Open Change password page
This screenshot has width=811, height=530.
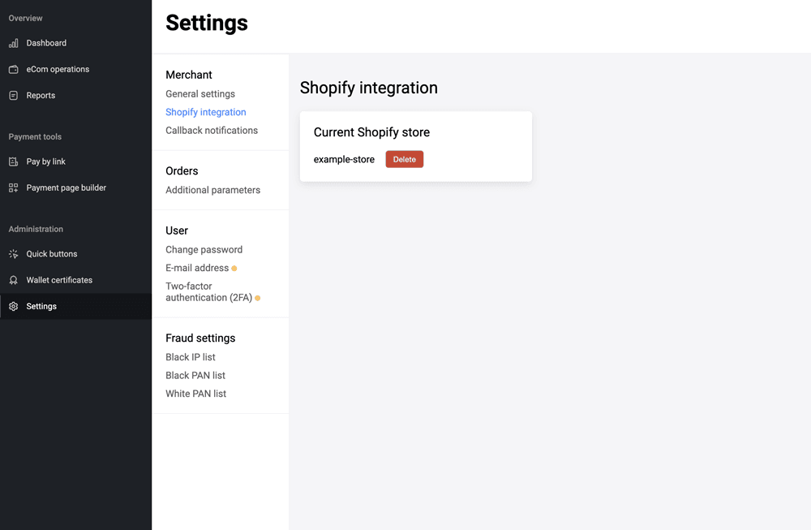(x=204, y=250)
